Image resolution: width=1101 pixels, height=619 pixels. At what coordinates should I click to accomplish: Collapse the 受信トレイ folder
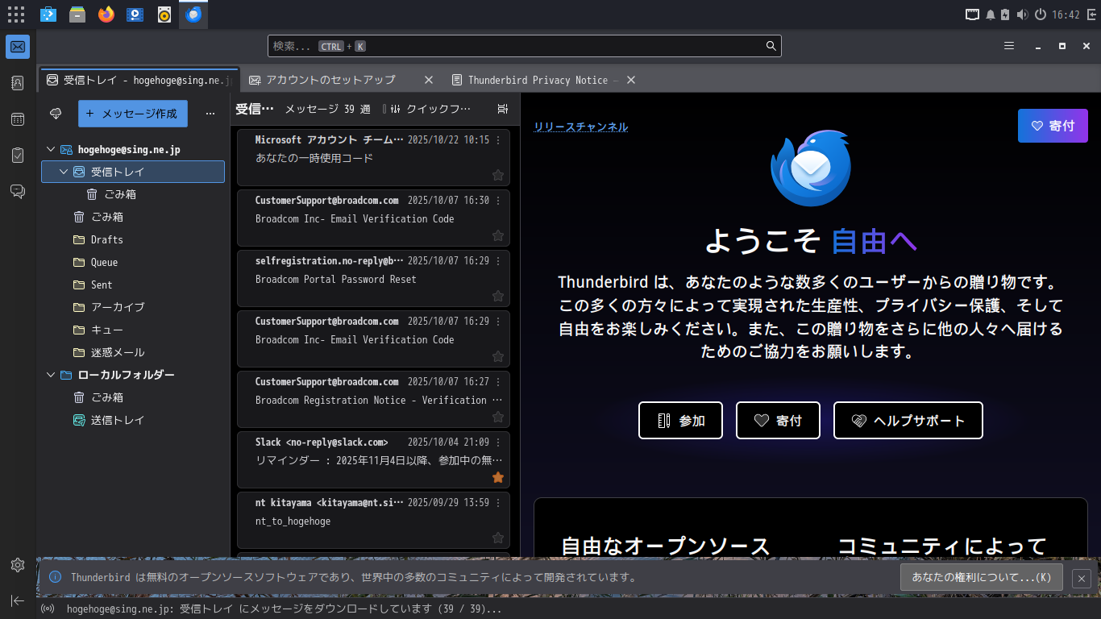[64, 172]
